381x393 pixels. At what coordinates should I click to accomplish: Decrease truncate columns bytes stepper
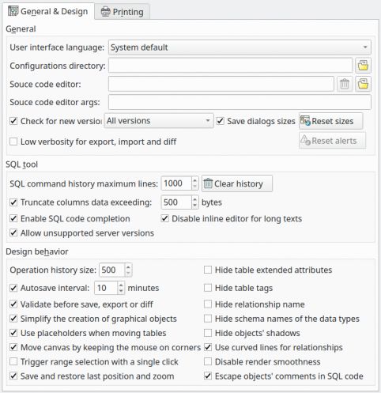(x=194, y=206)
